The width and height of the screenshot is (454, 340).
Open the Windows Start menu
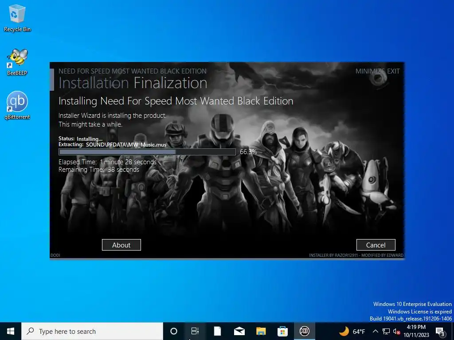11,331
